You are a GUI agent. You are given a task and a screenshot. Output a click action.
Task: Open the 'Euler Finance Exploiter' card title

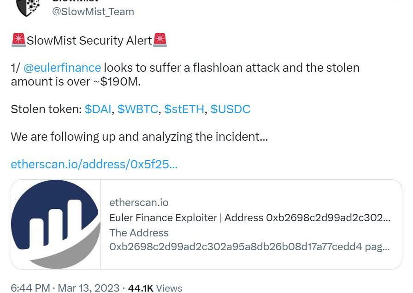(249, 218)
